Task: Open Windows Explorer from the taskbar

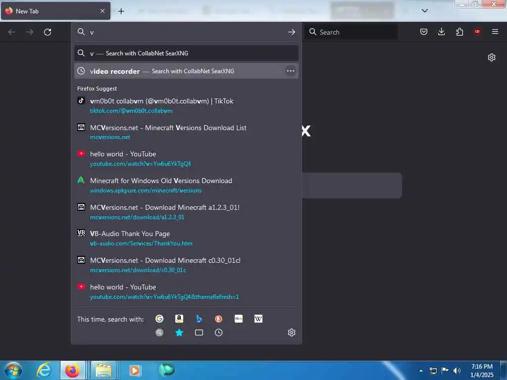Action: pos(103,370)
